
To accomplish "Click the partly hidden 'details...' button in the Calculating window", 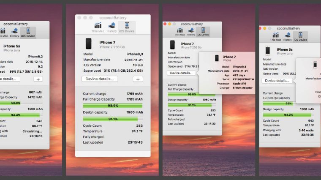I will click(10, 79).
